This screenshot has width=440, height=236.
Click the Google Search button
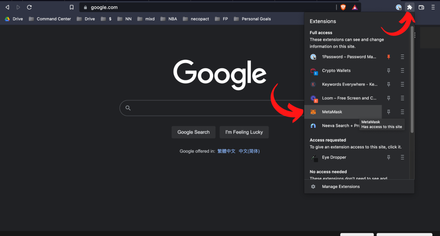pos(193,132)
